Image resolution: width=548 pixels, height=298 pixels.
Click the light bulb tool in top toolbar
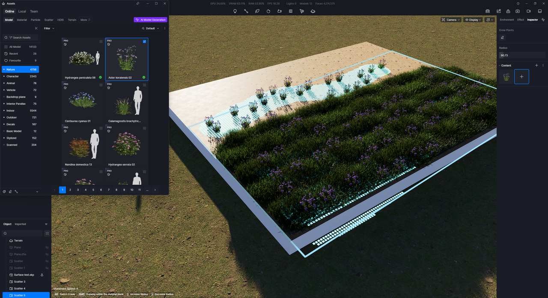[x=235, y=11]
